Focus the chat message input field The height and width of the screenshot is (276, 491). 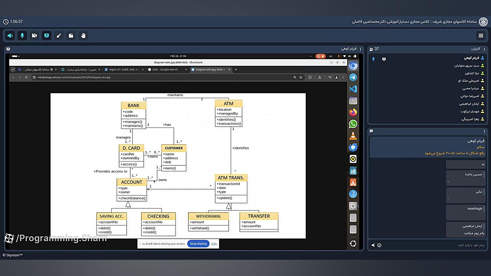point(435,245)
